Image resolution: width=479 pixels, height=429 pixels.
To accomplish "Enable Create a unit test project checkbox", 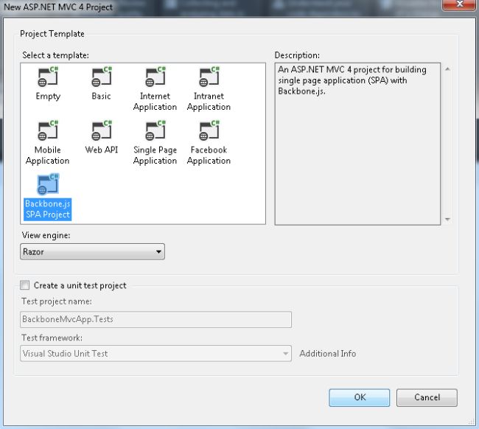I will 25,285.
